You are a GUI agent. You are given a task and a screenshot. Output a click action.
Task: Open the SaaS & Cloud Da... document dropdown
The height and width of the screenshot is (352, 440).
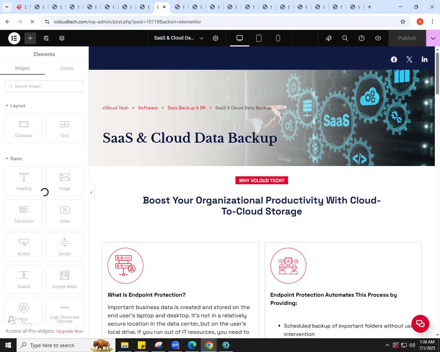coord(179,38)
